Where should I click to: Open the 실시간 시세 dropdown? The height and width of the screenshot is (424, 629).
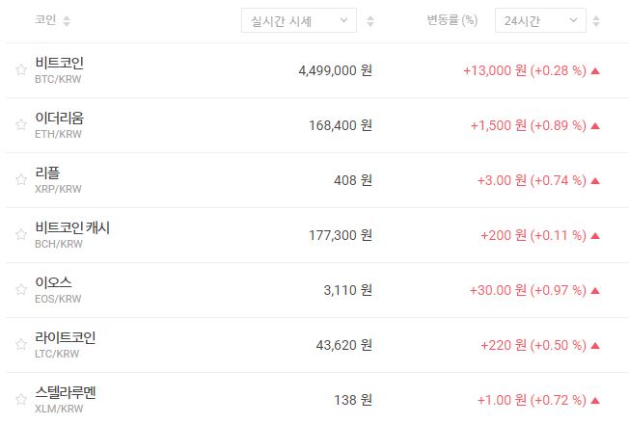[x=298, y=20]
